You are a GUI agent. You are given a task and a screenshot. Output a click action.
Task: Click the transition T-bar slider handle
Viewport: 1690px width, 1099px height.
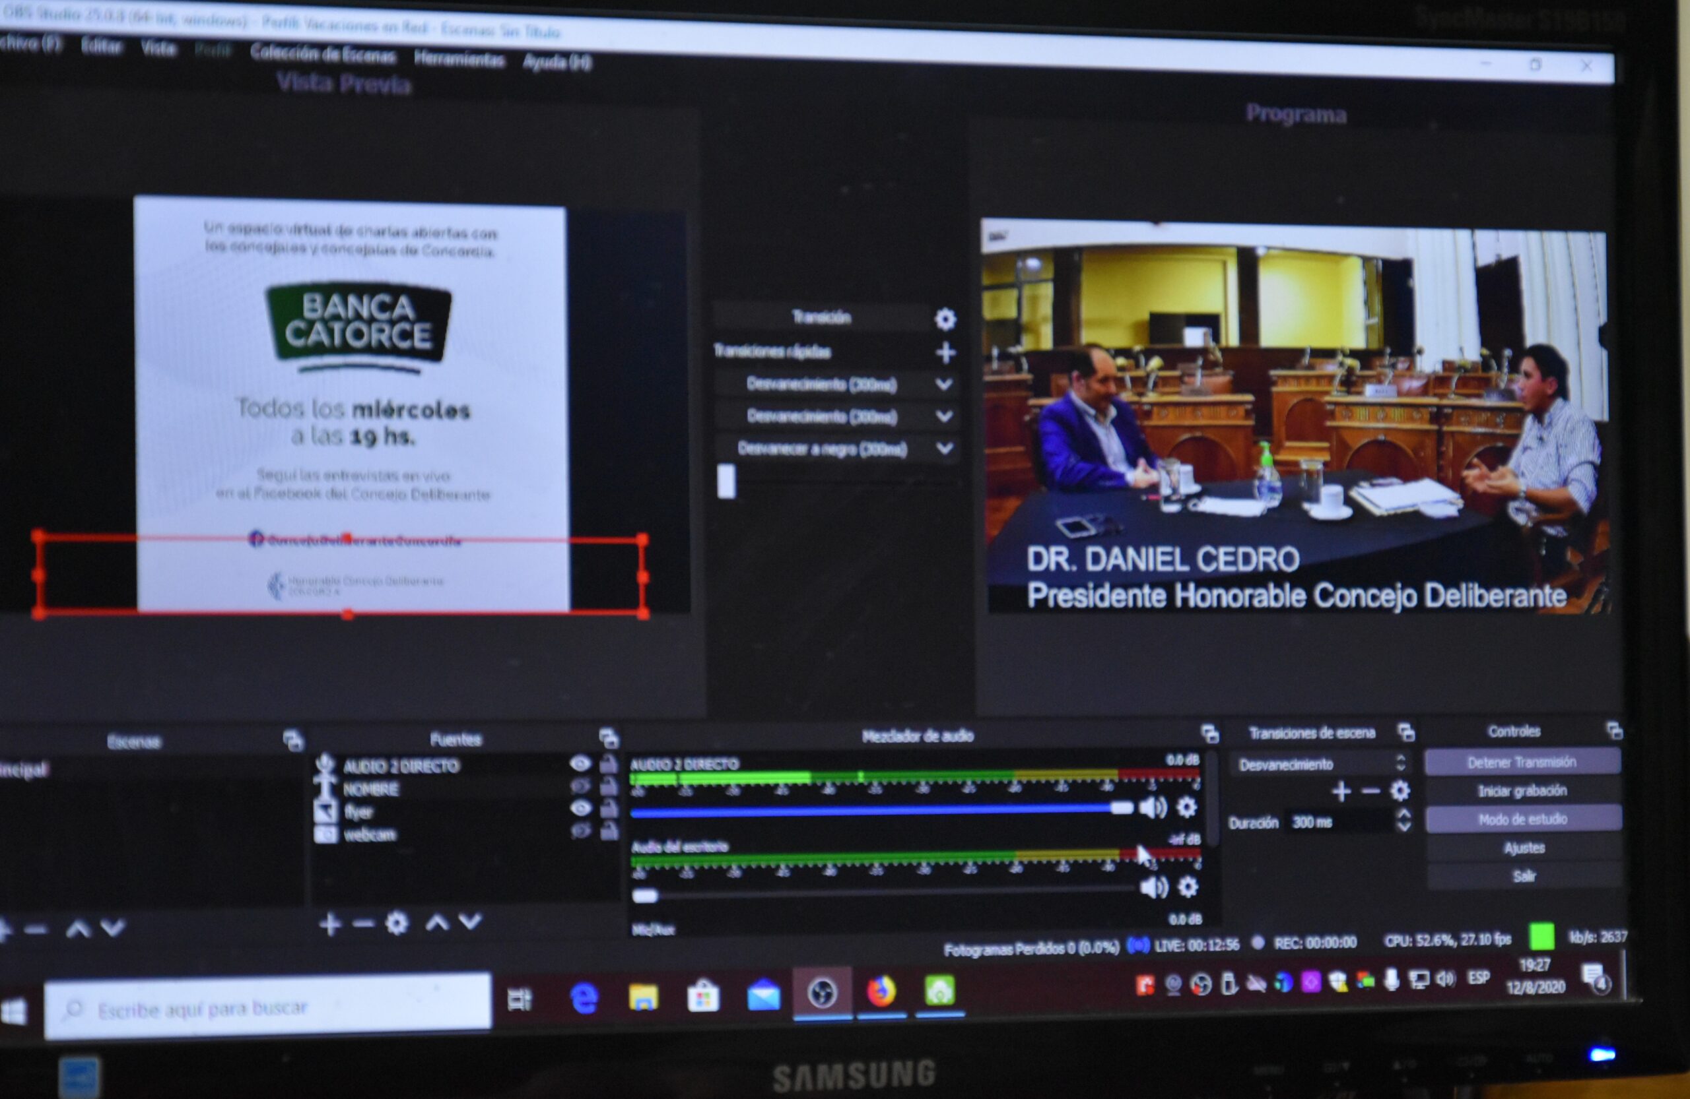tap(726, 481)
